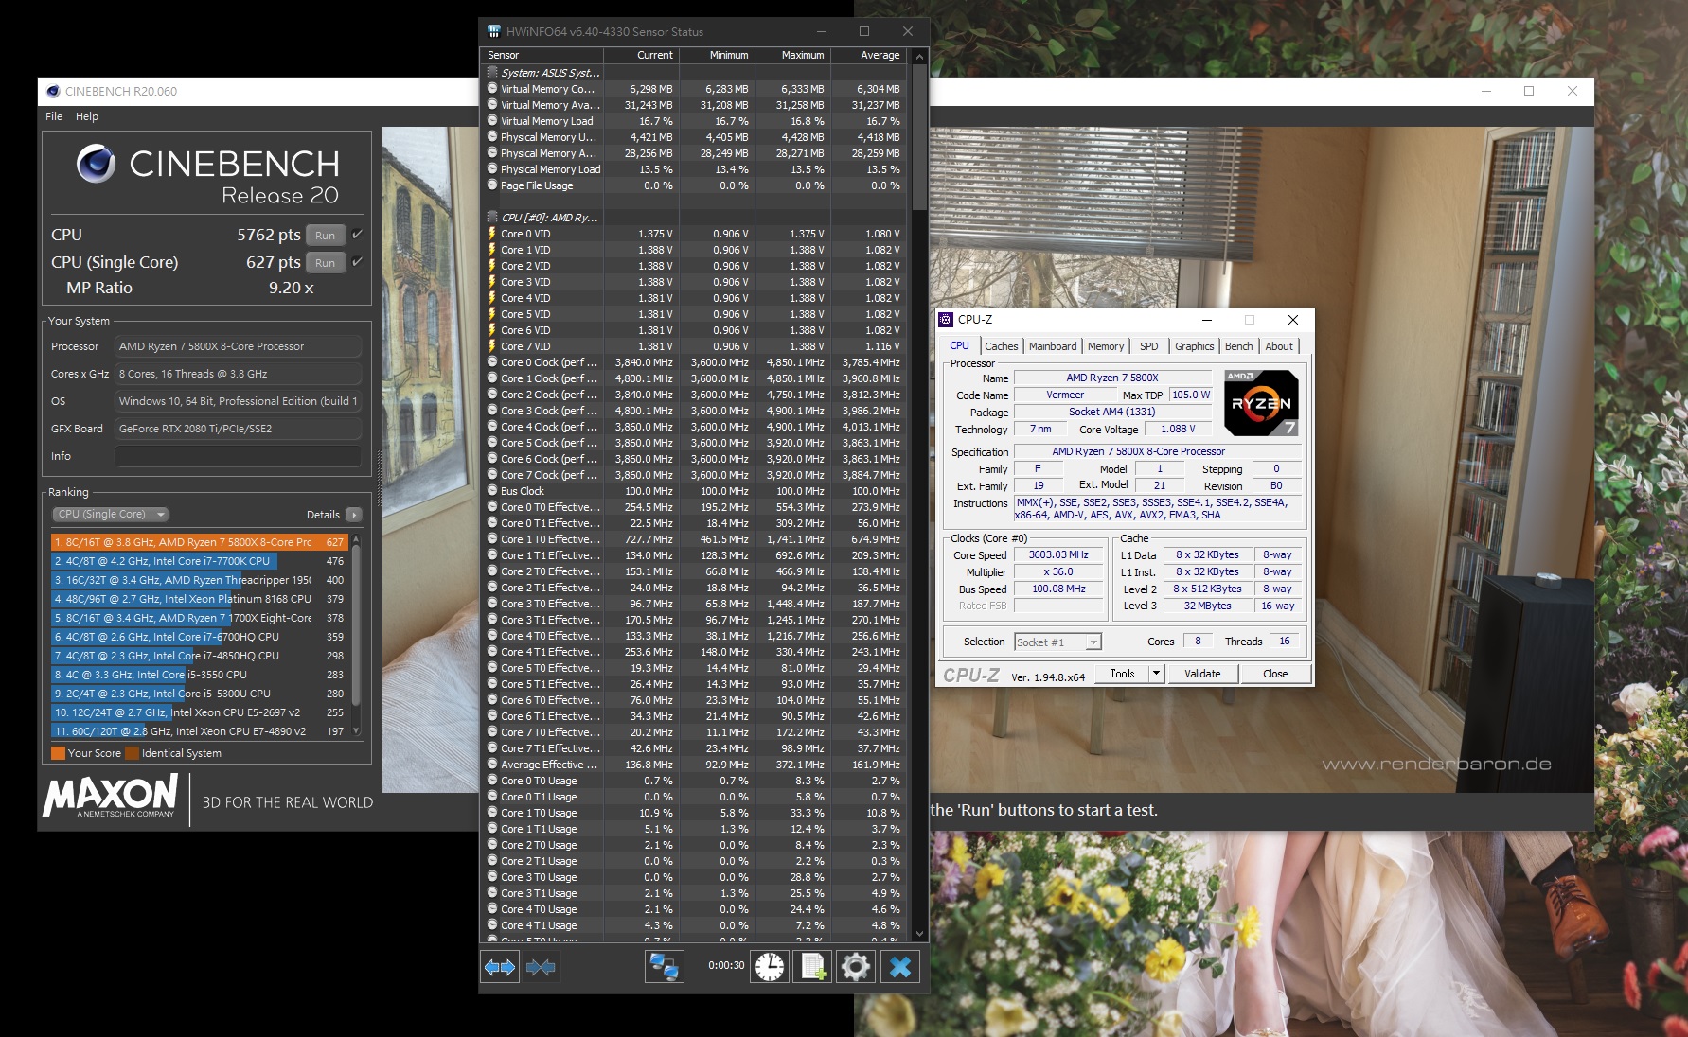Switch to the Bench tab in CPU-Z

point(1239,346)
